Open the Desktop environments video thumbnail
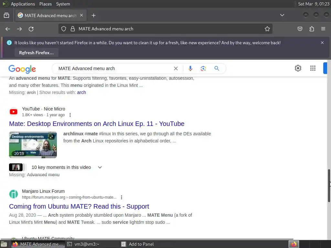 pos(33,145)
